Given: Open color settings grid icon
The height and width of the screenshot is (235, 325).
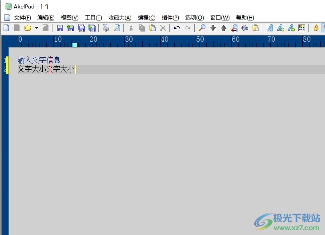Looking at the screenshot, I should (301, 28).
